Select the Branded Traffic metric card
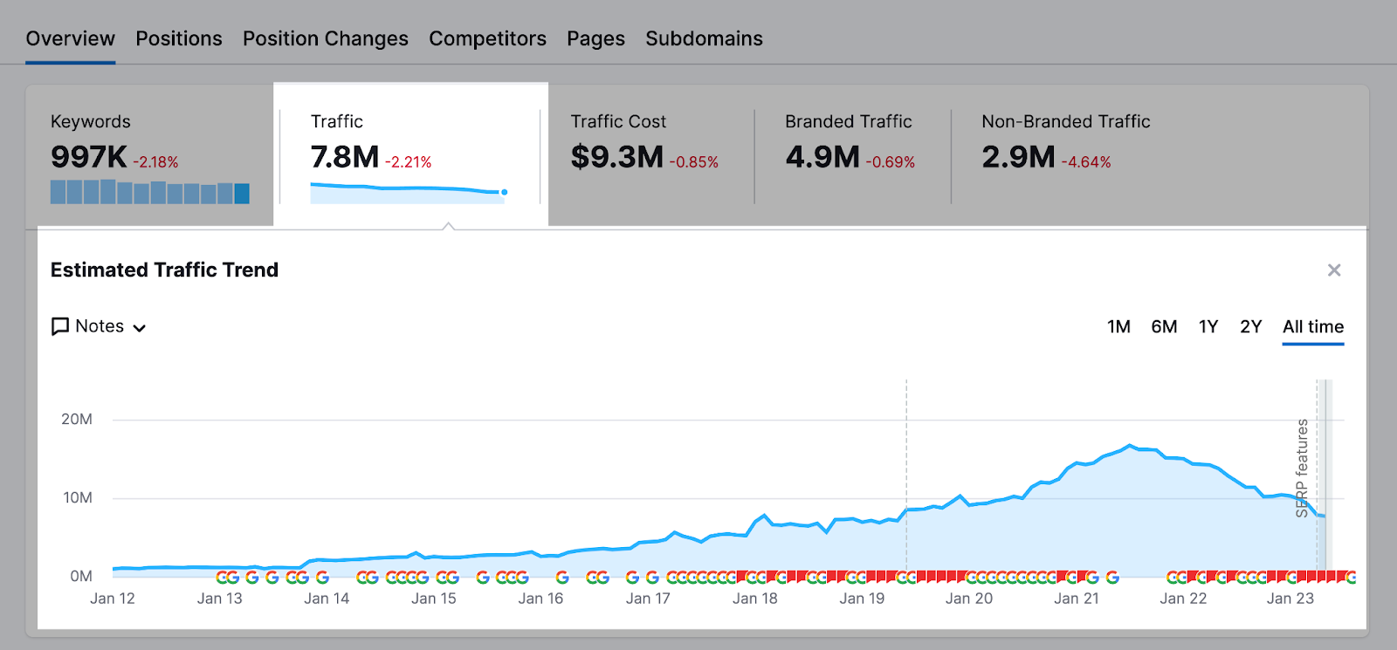The height and width of the screenshot is (650, 1397). coord(851,155)
